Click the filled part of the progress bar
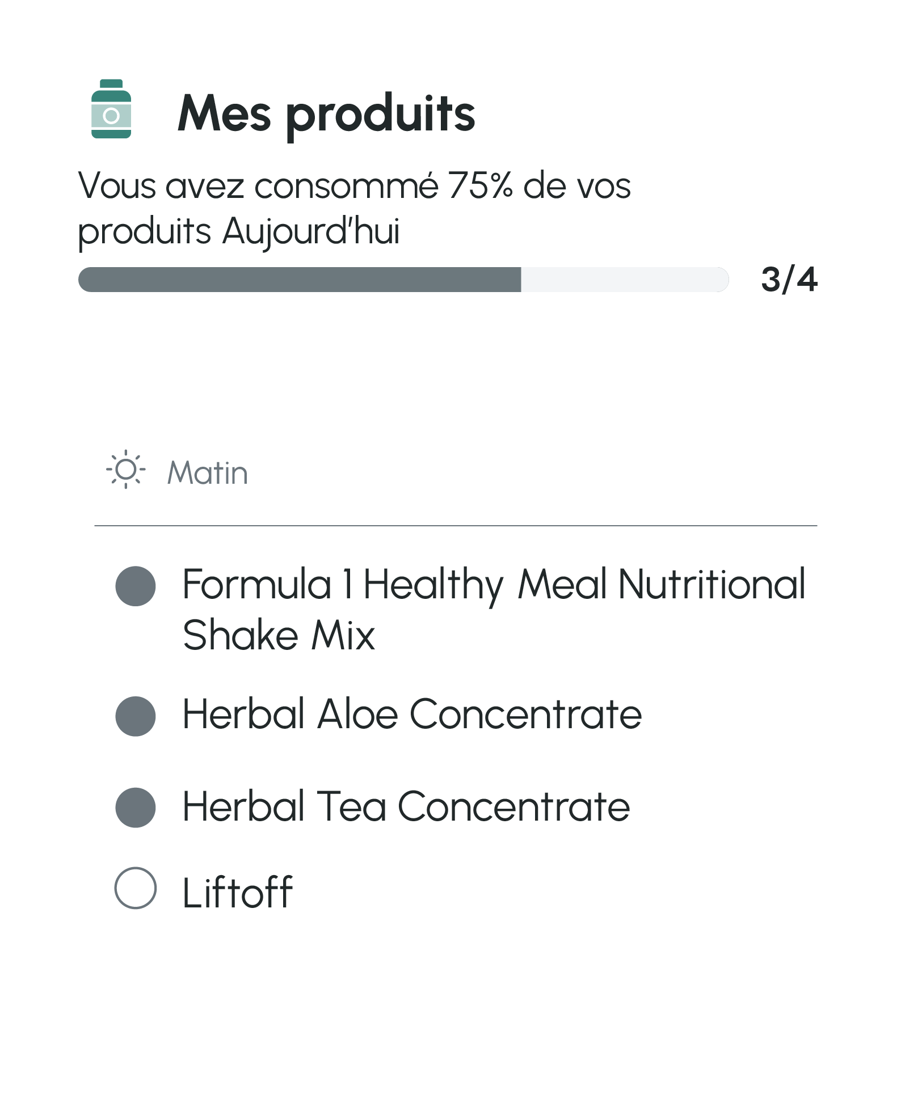922x1111 pixels. point(300,280)
